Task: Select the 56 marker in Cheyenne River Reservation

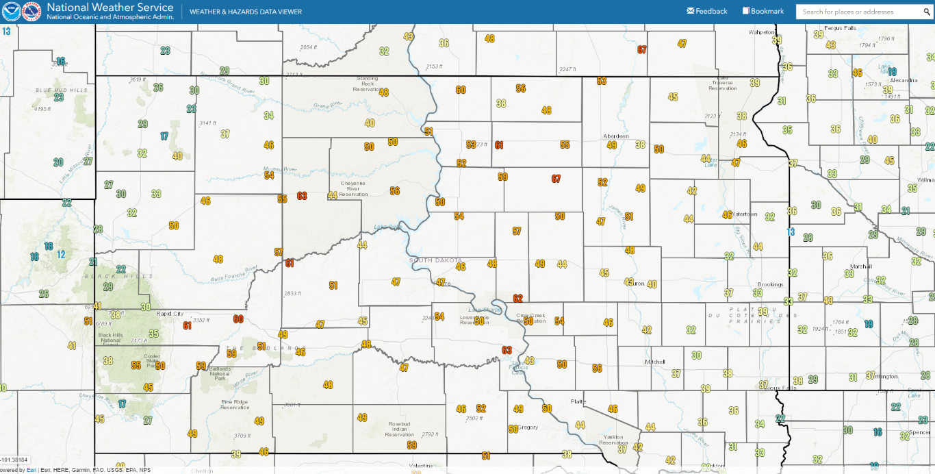Action: (x=395, y=191)
